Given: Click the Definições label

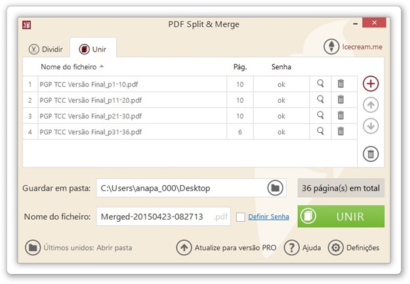Looking at the screenshot, I should coord(363,247).
